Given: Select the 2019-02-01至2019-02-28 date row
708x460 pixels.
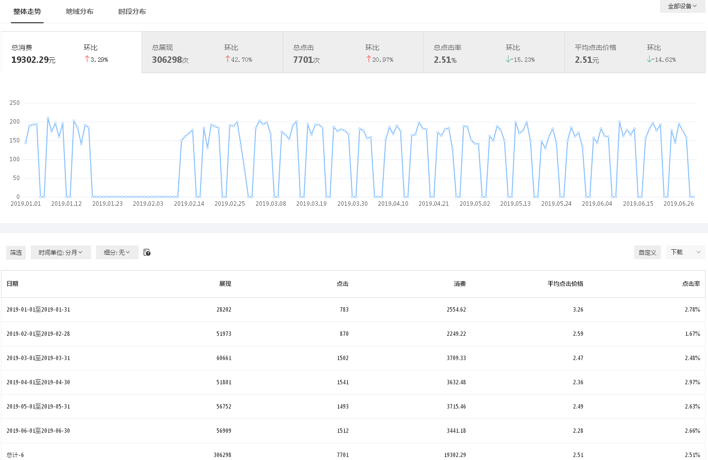Looking at the screenshot, I should coord(353,334).
